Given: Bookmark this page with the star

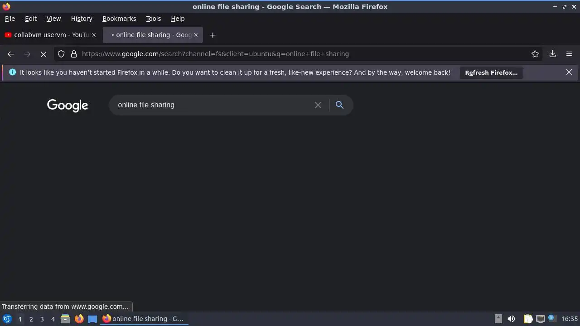Looking at the screenshot, I should [535, 54].
